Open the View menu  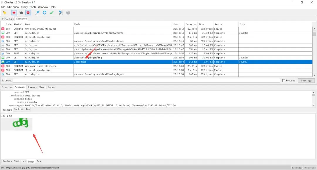(x=16, y=7)
